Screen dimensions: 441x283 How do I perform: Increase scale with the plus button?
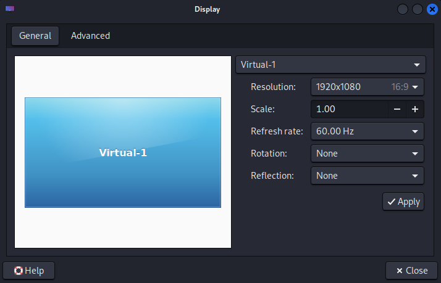click(415, 109)
